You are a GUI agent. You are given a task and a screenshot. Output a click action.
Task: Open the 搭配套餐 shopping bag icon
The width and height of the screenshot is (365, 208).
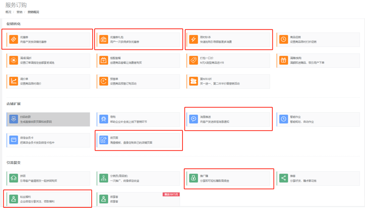104,60
